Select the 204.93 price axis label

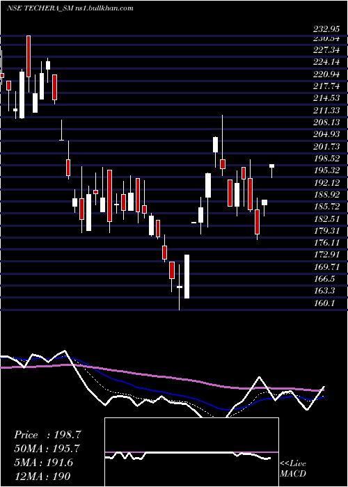click(326, 134)
